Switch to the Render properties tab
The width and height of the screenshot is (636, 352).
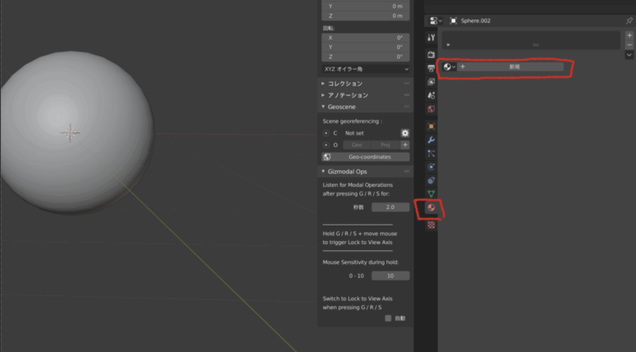[x=431, y=54]
